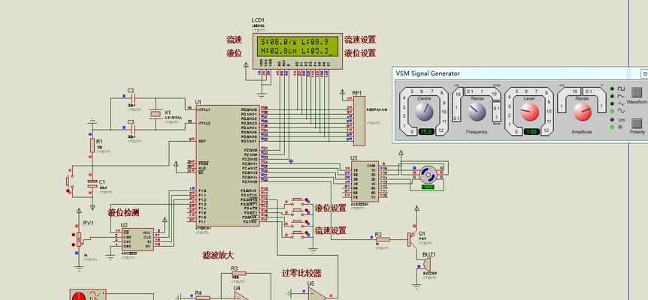Click the green readout under the stepper motor

[427, 187]
